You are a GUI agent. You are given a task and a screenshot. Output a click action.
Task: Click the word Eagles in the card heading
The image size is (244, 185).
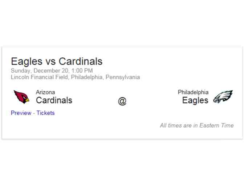point(27,61)
